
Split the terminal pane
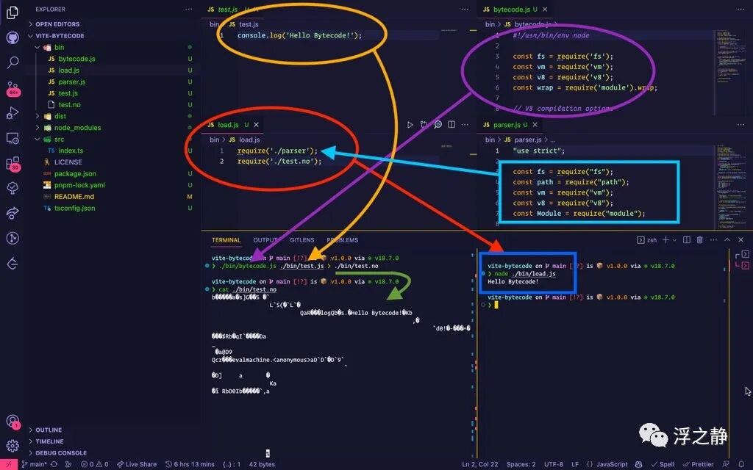click(687, 240)
